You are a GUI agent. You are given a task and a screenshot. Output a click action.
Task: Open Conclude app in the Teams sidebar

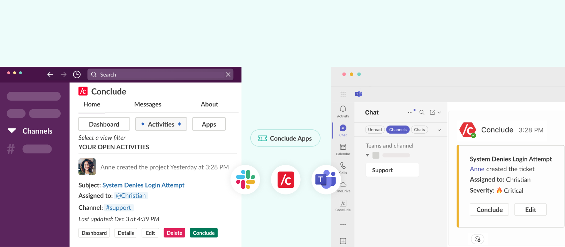pyautogui.click(x=343, y=206)
